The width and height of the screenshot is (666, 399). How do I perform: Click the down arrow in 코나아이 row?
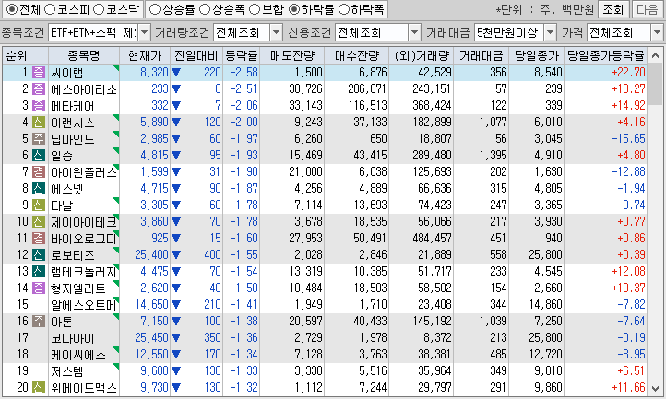(176, 338)
